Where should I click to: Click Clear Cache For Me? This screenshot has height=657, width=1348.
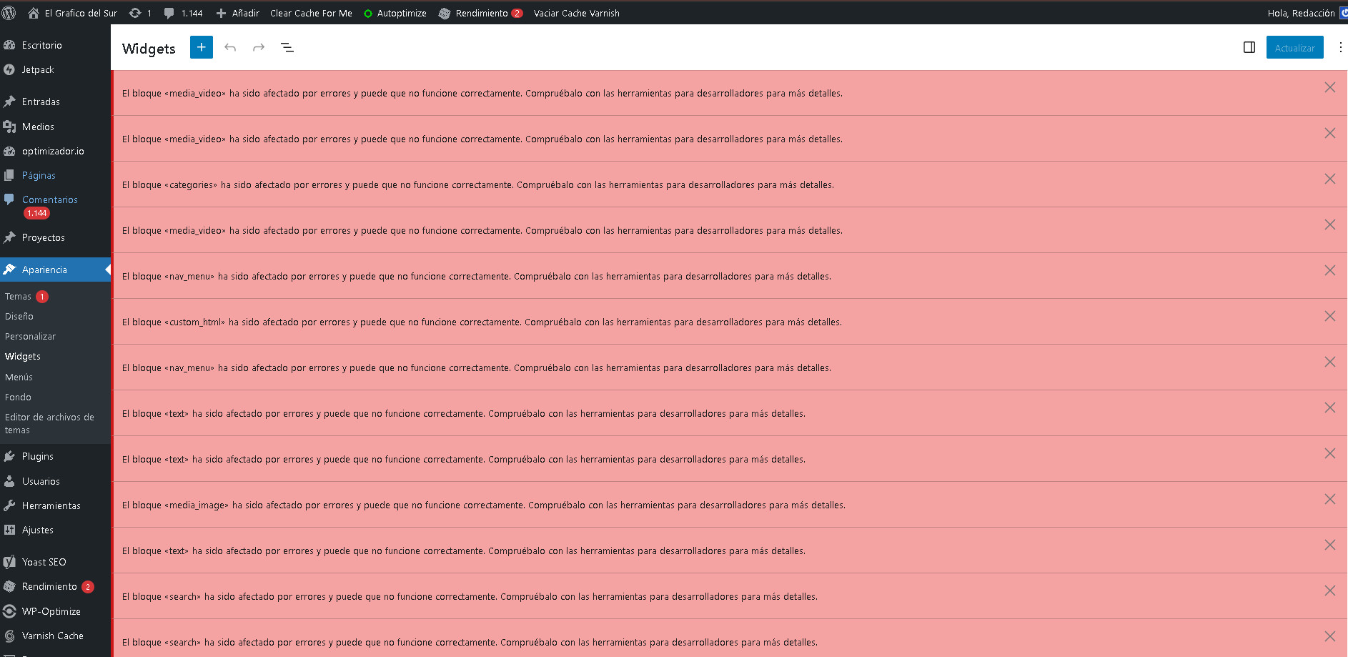pyautogui.click(x=311, y=13)
